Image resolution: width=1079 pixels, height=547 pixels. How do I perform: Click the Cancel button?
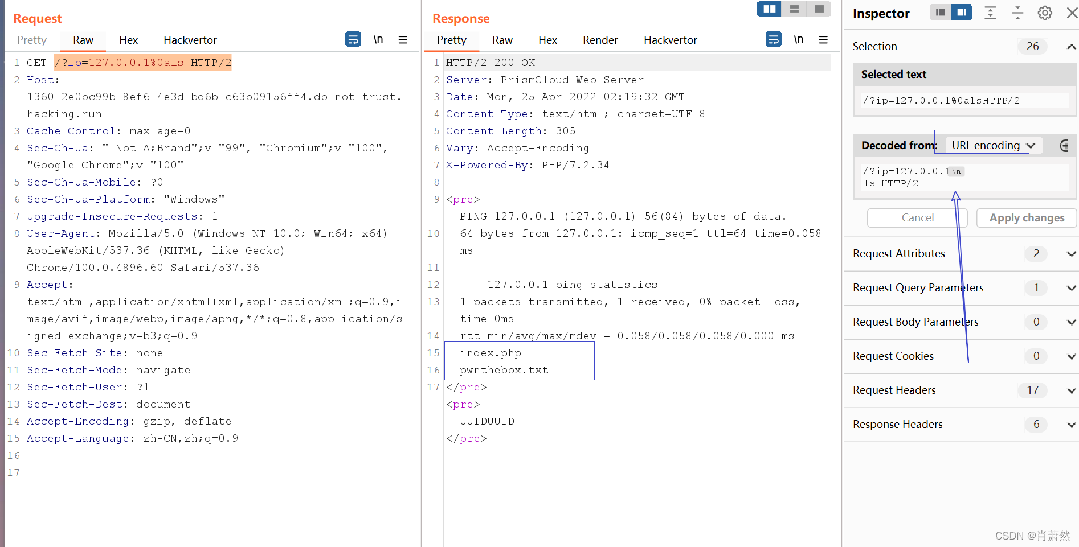[x=917, y=217]
